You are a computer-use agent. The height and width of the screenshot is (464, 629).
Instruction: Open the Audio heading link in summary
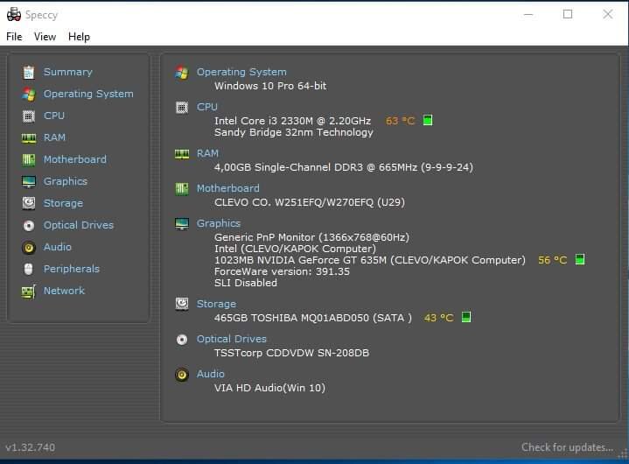coord(210,374)
